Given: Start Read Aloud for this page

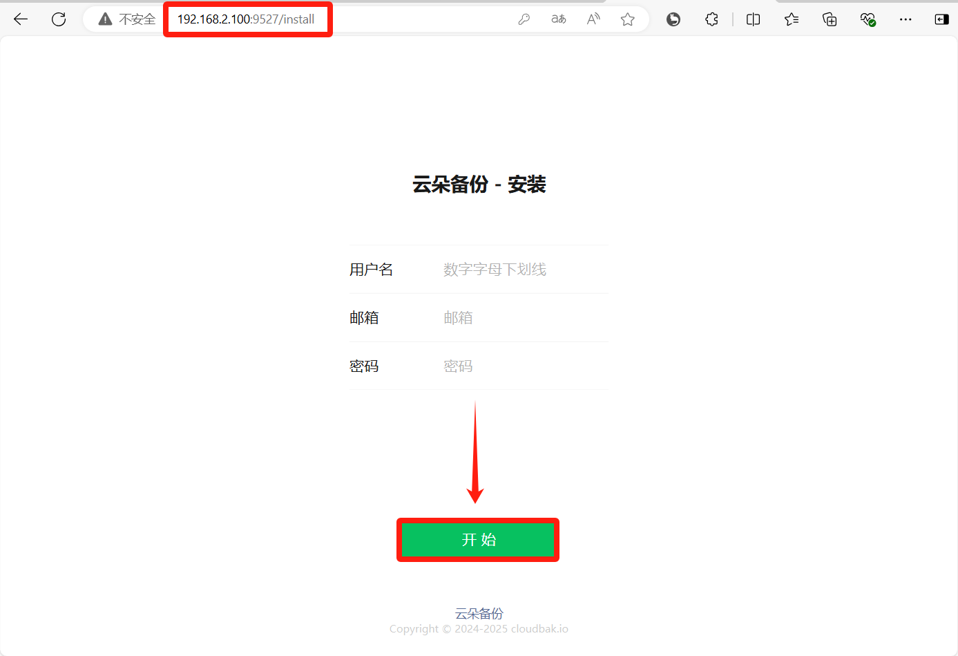Looking at the screenshot, I should click(x=593, y=19).
